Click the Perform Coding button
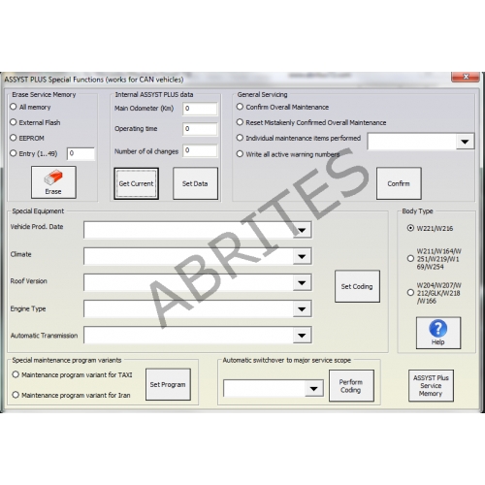Image resolution: width=485 pixels, height=485 pixels. pyautogui.click(x=351, y=386)
